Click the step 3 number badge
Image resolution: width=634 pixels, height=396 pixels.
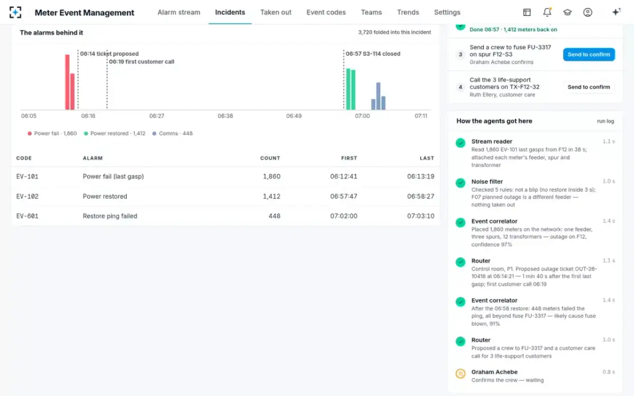pos(461,54)
